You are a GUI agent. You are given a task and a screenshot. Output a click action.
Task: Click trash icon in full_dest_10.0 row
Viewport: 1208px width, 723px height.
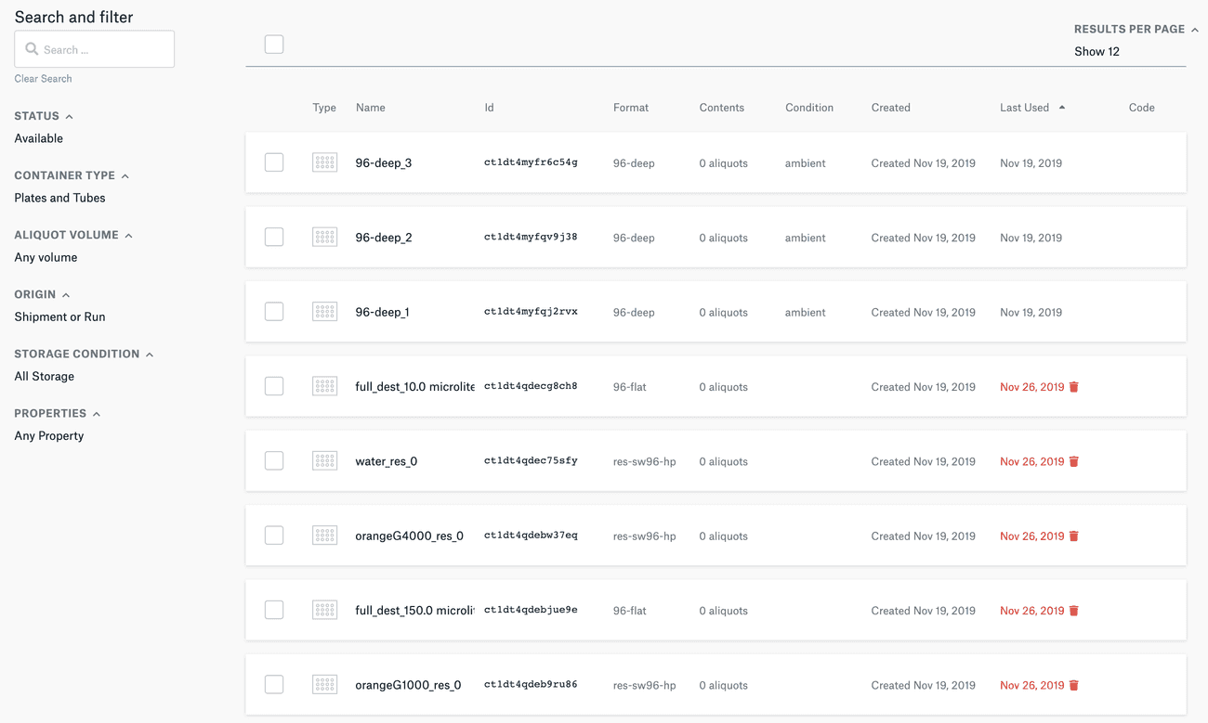click(1073, 387)
